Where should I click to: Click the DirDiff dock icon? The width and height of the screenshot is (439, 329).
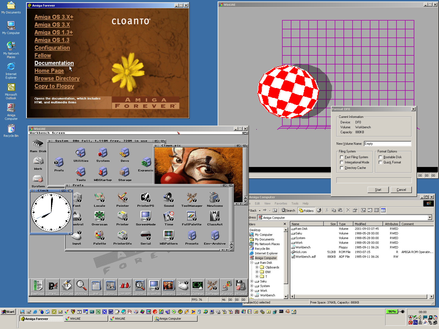tap(140, 287)
